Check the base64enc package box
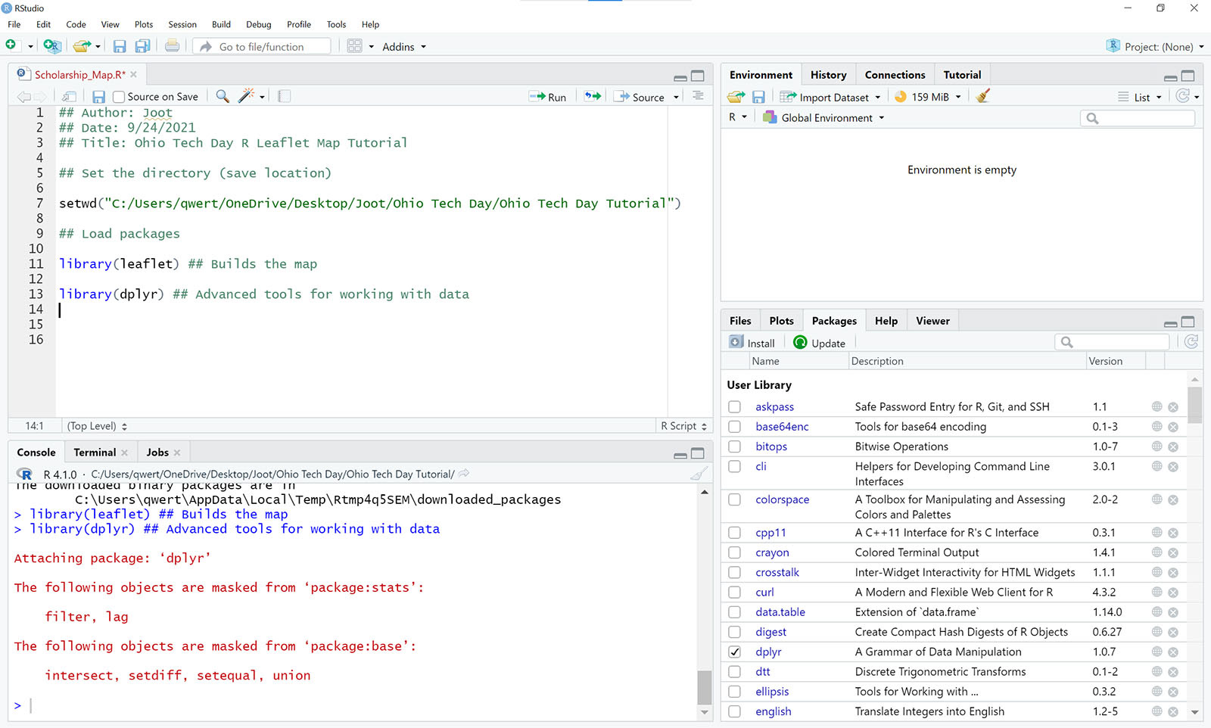1211x728 pixels. coord(734,426)
